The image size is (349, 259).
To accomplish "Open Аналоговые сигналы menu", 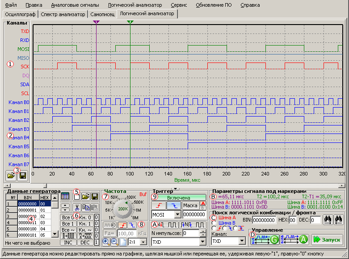I will tap(75, 5).
